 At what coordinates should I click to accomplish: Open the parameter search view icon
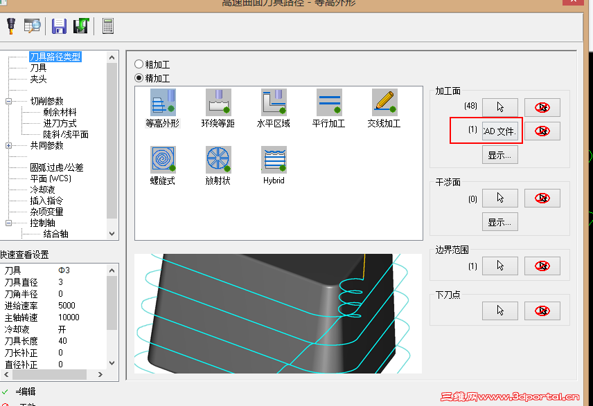tap(32, 26)
